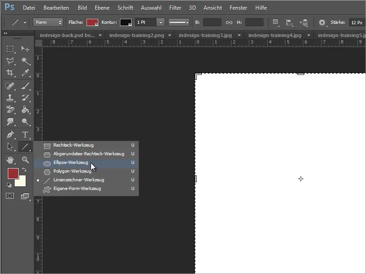
Task: Switch to indesign-training2.png tab
Action: (136, 35)
